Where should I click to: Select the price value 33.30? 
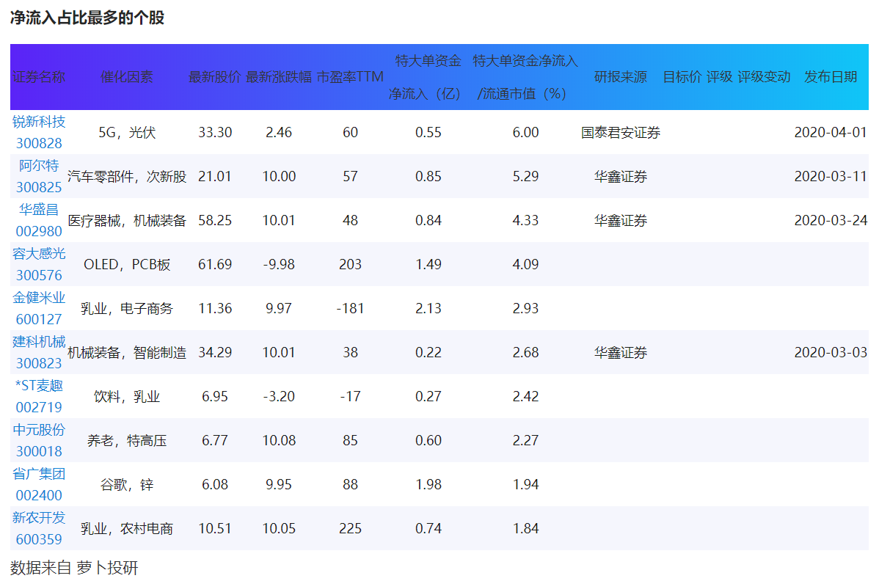pos(215,132)
